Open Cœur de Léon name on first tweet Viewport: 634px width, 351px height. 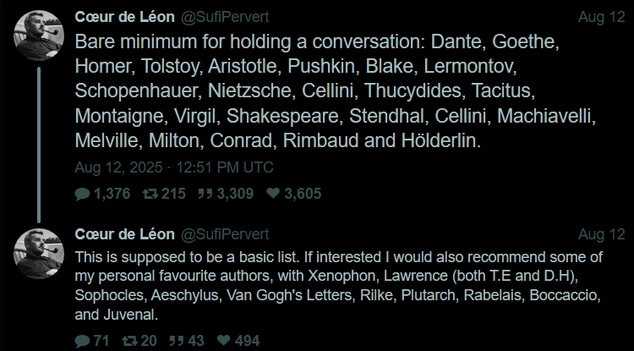(124, 17)
